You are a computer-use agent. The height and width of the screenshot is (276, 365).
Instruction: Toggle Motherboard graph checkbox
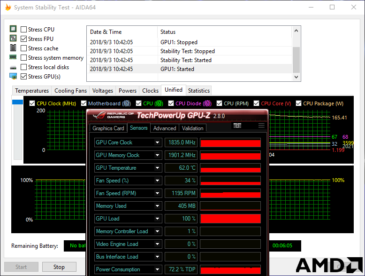[x=84, y=103]
